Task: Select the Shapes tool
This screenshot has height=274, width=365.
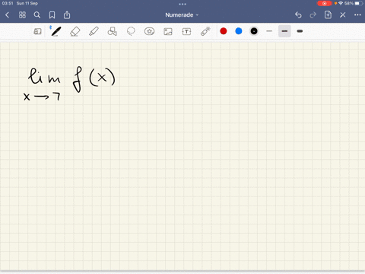Action: [x=112, y=31]
